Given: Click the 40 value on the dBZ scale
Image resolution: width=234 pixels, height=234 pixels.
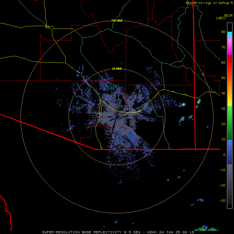Looking at the screenshot, I should point(223,93).
